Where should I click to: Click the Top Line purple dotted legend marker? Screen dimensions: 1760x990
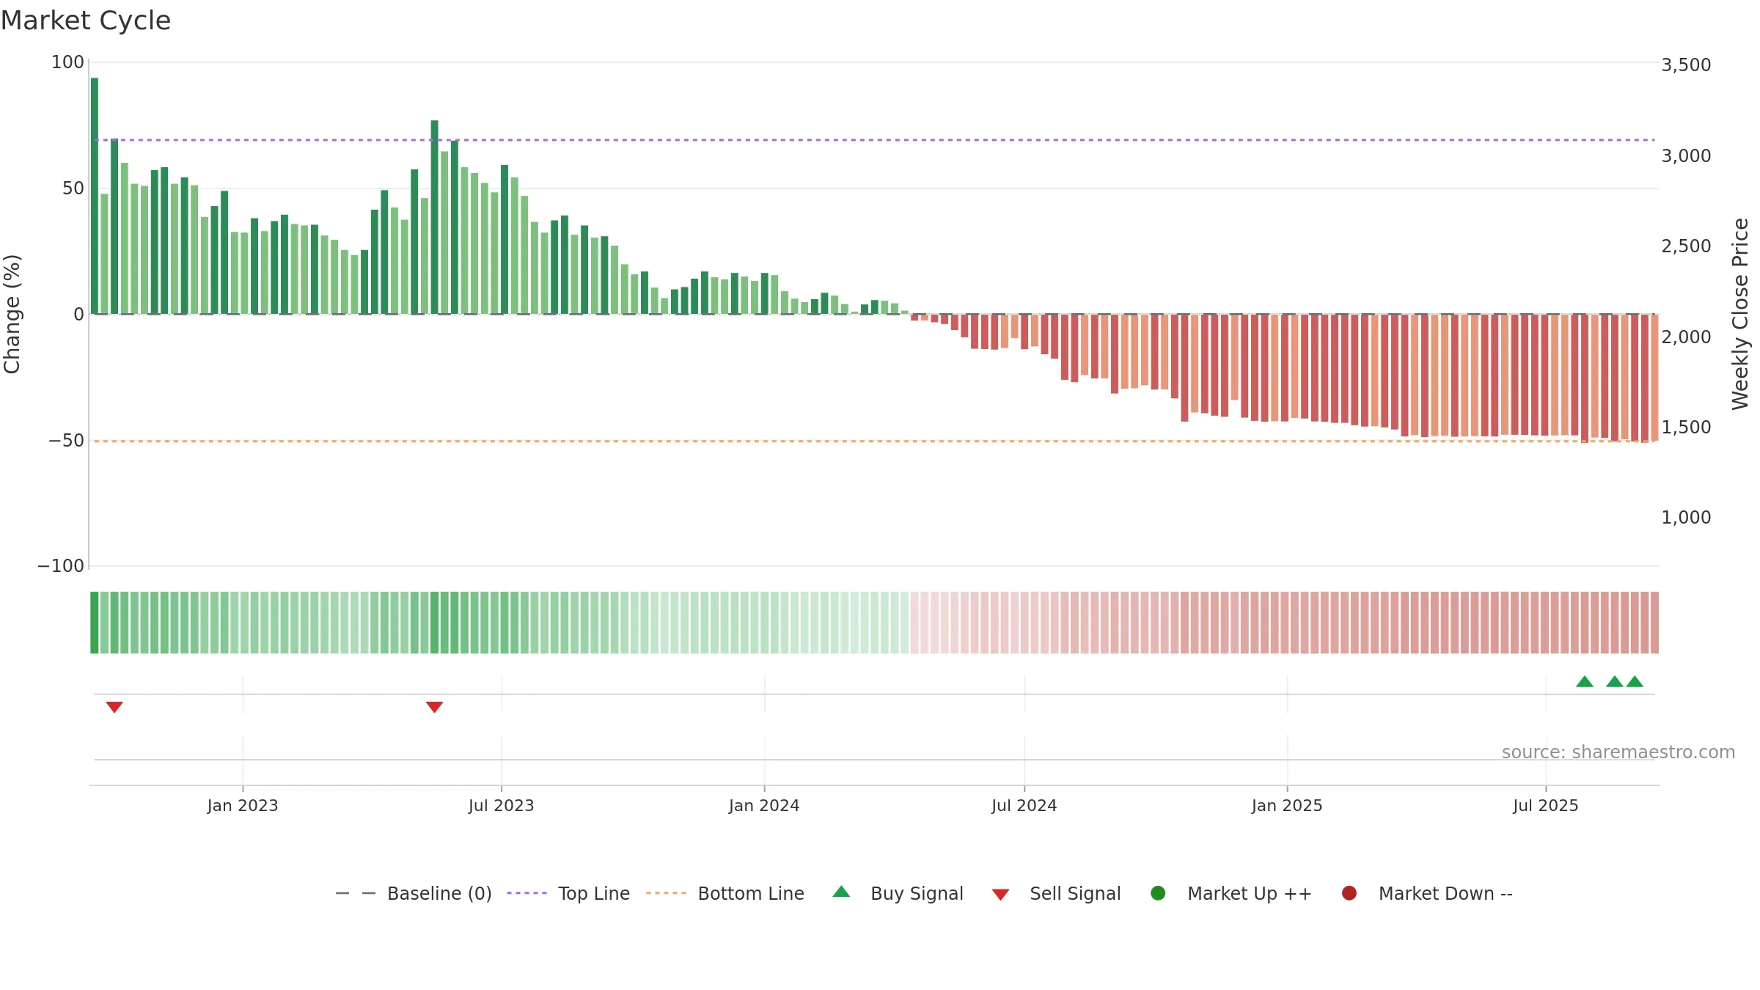[527, 893]
